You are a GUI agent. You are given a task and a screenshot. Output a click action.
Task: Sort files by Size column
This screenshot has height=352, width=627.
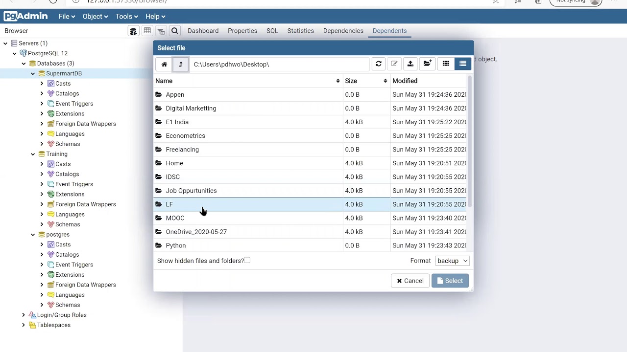click(x=366, y=81)
